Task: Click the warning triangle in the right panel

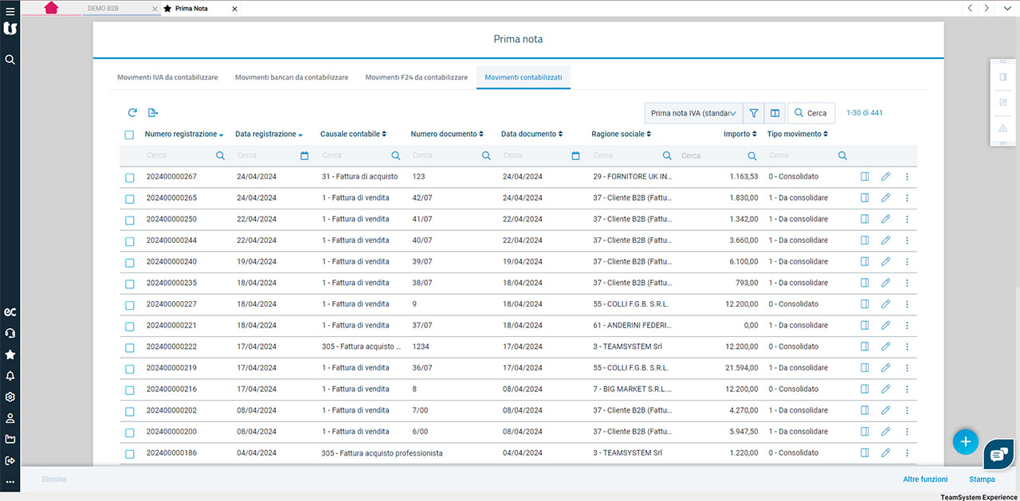Action: coord(1002,128)
